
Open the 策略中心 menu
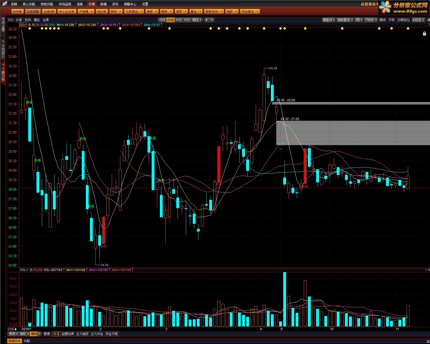tap(130, 4)
